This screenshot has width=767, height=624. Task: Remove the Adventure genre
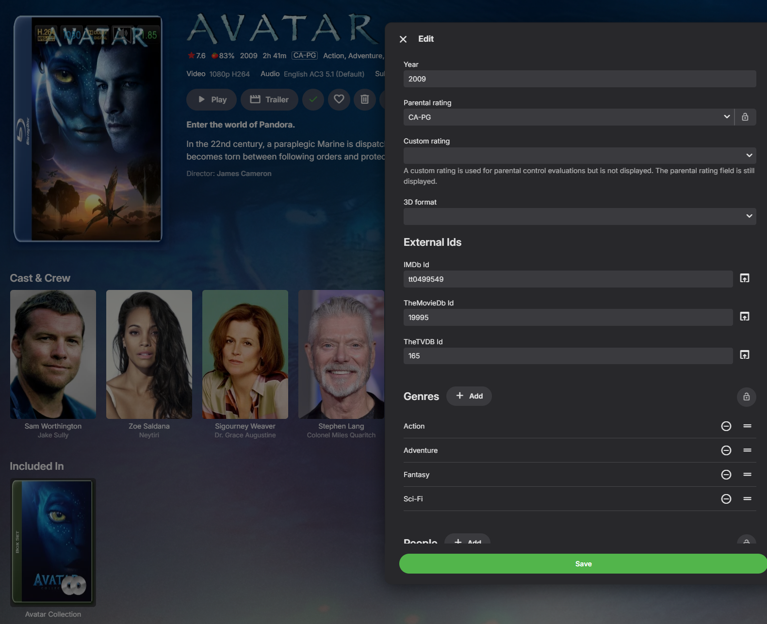(x=726, y=450)
